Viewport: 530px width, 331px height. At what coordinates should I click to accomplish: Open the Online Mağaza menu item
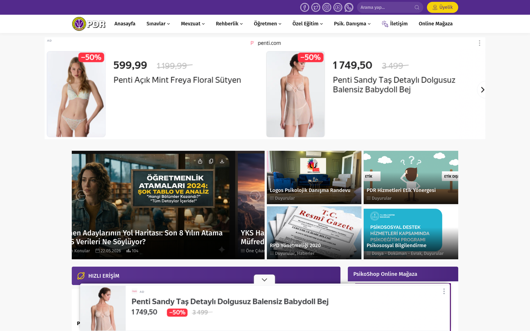click(x=435, y=24)
